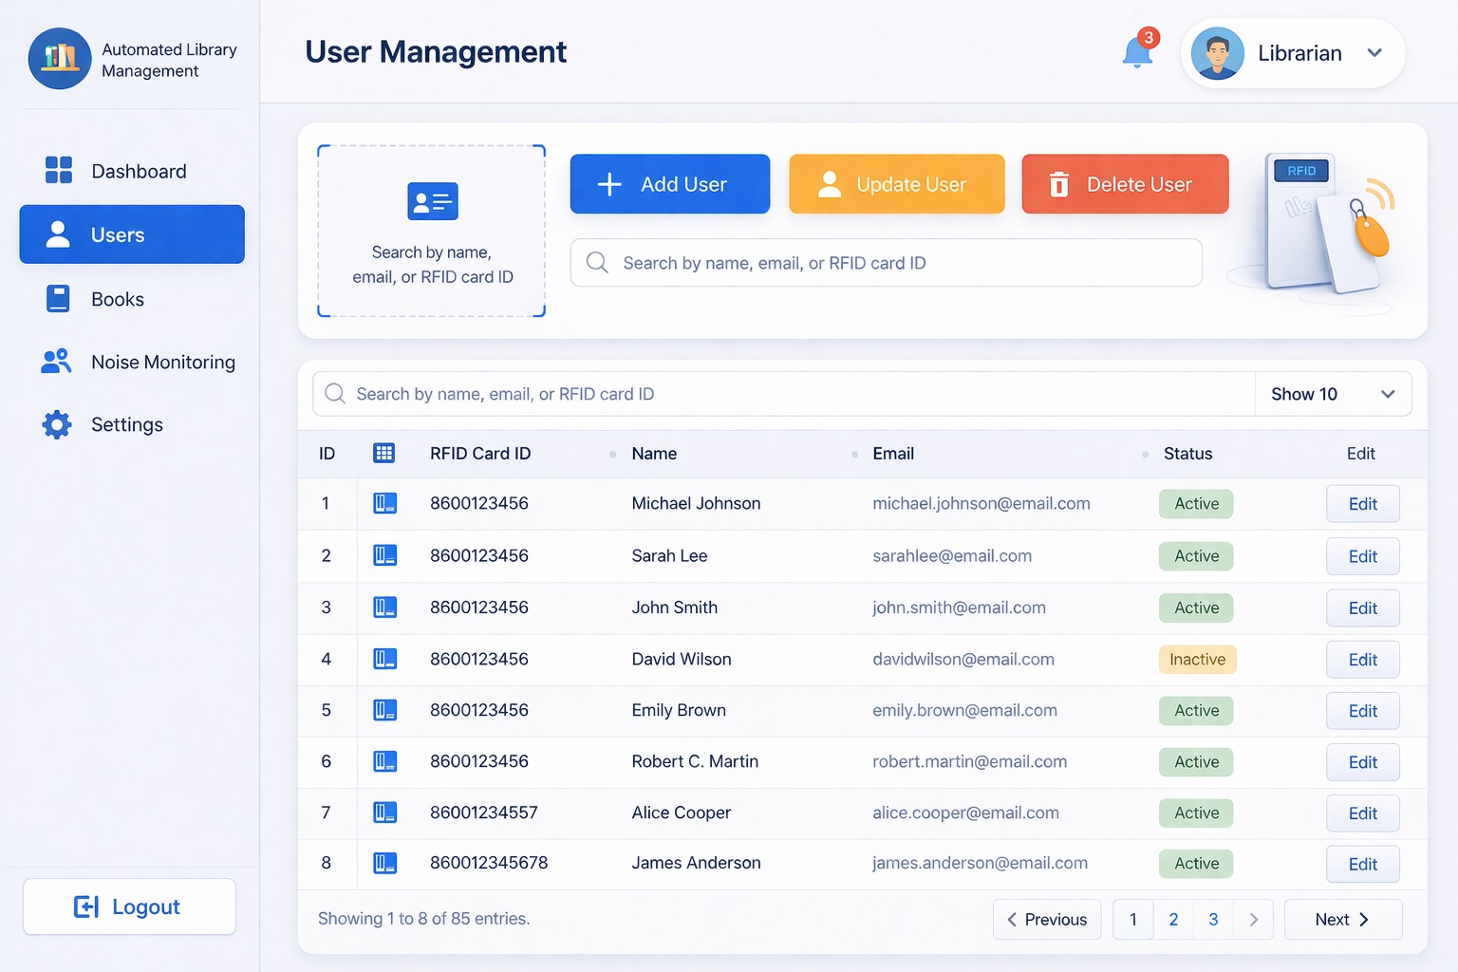Toggle the Inactive status badge for David Wilson
Screen dimensions: 1458x972
(x=1197, y=659)
